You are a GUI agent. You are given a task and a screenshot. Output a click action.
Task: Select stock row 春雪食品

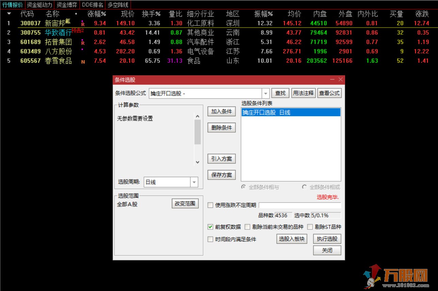219,61
